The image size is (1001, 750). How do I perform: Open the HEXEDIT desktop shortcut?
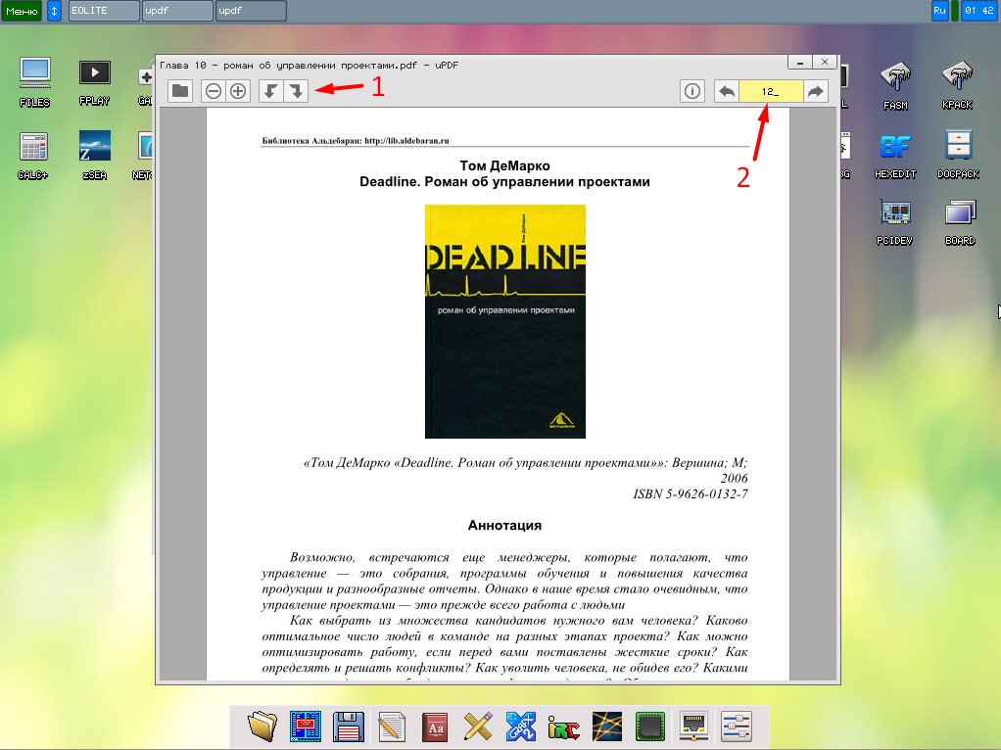pos(895,152)
